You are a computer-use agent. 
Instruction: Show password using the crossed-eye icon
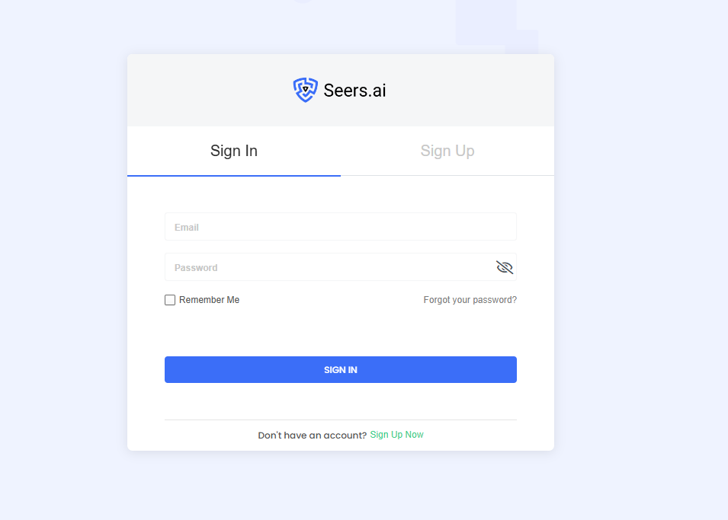(505, 267)
